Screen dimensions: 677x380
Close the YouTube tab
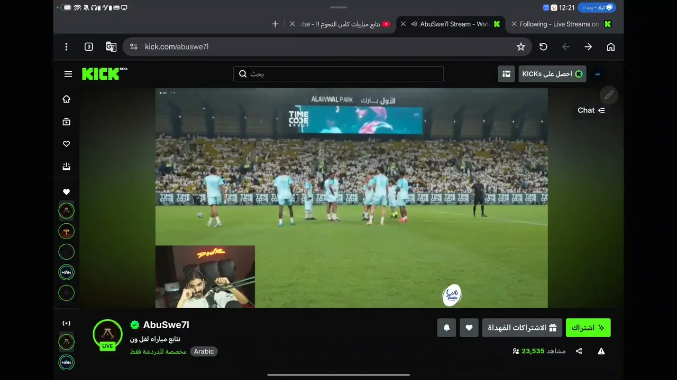292,24
